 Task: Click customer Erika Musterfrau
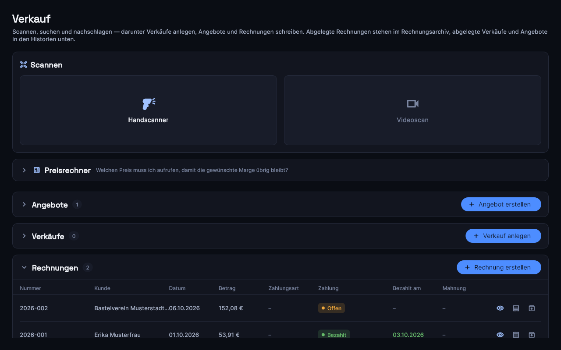117,335
